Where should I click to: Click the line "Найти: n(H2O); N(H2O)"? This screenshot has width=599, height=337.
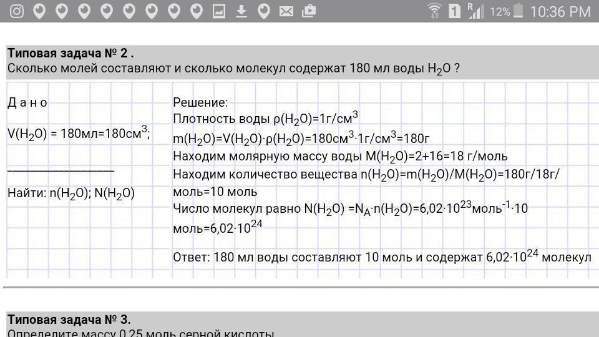pyautogui.click(x=71, y=193)
